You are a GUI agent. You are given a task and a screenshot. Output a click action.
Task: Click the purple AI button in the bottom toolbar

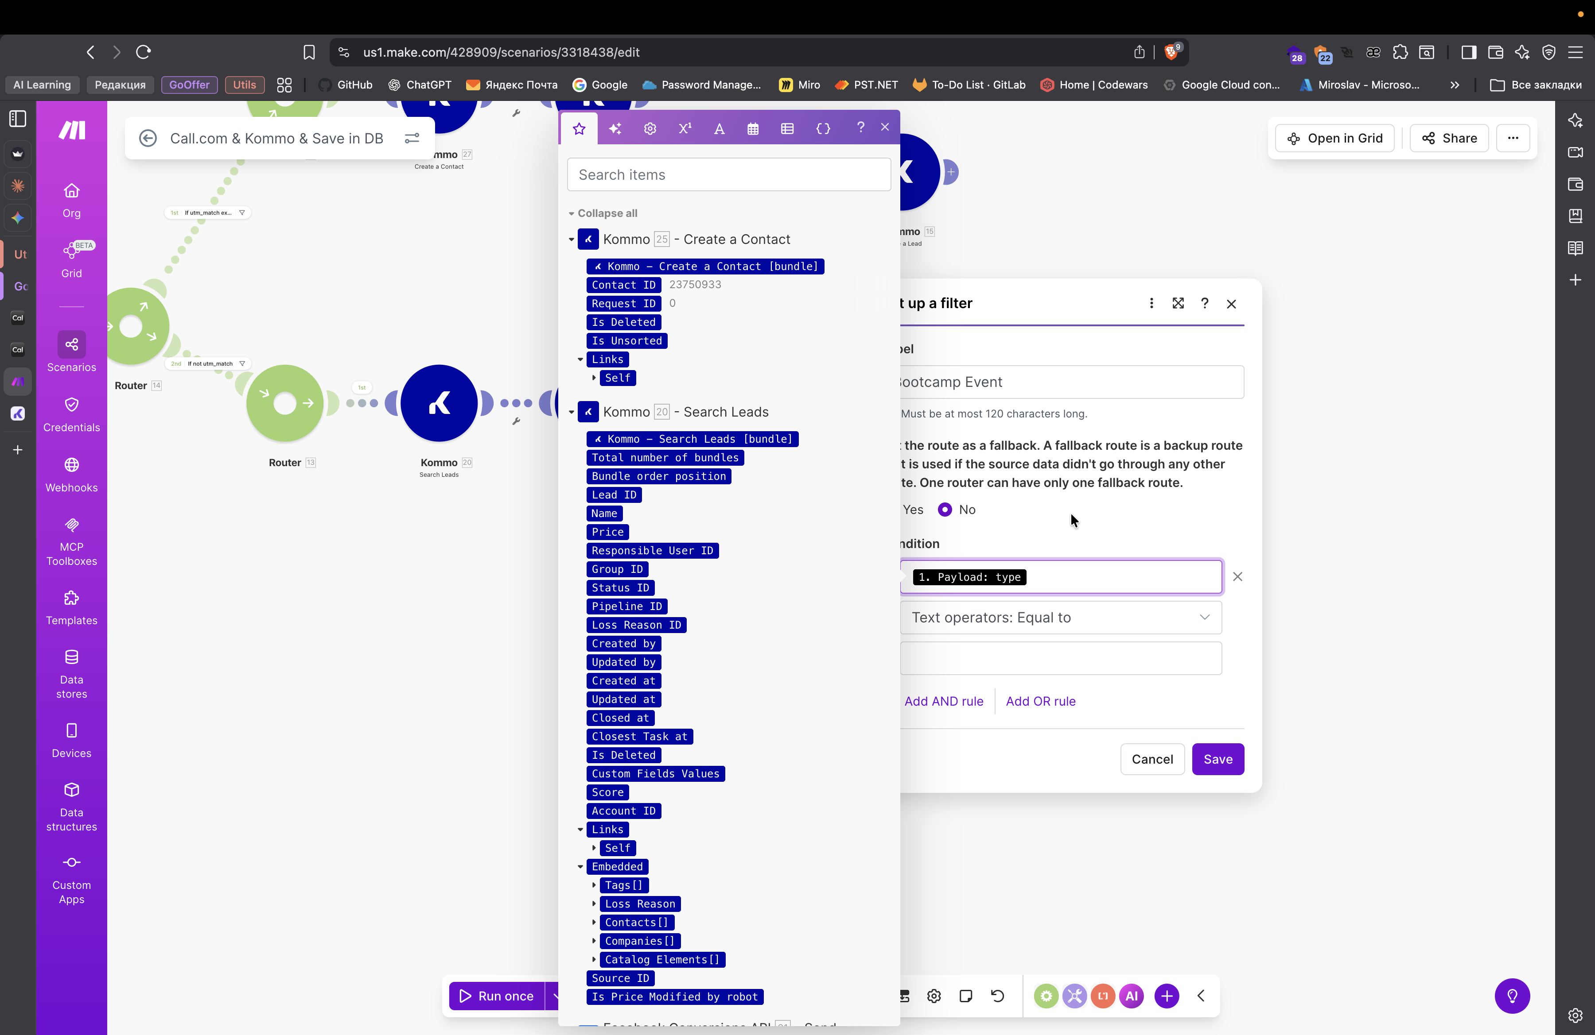(1131, 996)
